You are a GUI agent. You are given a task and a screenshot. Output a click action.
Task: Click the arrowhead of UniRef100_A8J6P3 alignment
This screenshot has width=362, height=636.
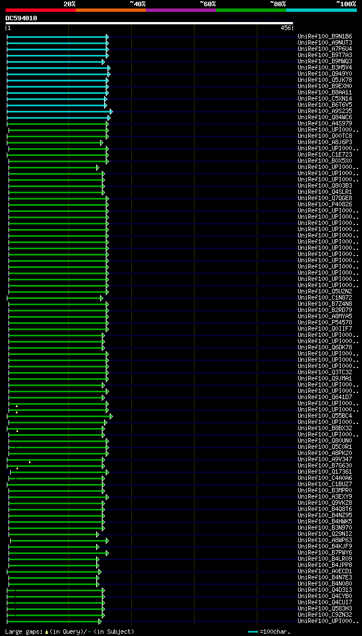click(102, 142)
